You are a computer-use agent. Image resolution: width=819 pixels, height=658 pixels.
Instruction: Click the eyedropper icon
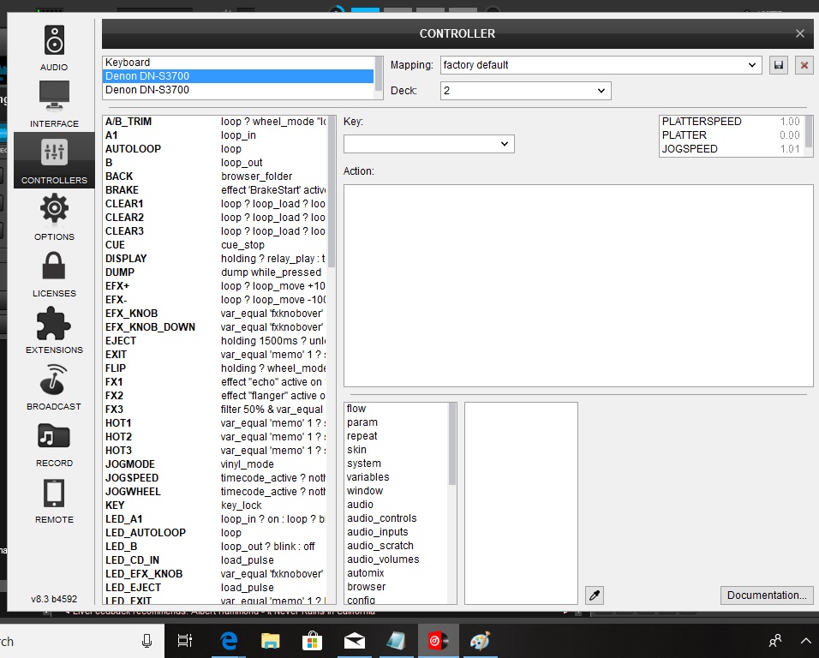coord(594,595)
